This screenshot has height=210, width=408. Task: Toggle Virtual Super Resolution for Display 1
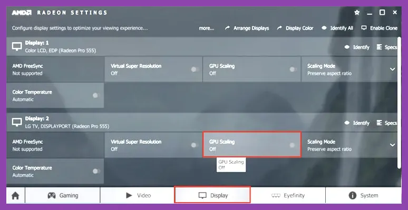(195, 69)
